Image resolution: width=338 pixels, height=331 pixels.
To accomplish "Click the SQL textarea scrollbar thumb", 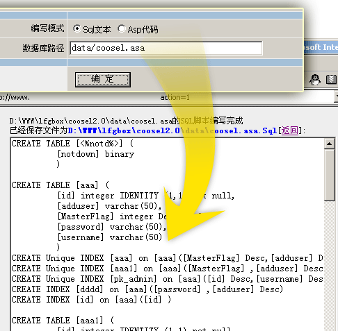I will 329,175.
